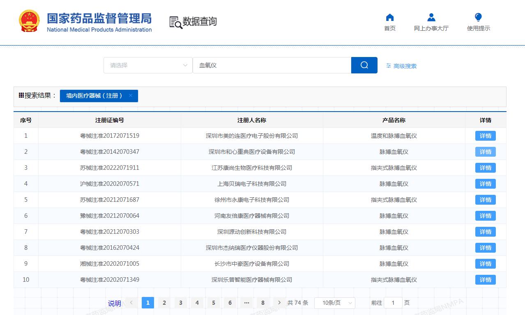
Task: Open 详情 for 深圳市美的连医疗电子股份有限公司
Action: [x=485, y=136]
